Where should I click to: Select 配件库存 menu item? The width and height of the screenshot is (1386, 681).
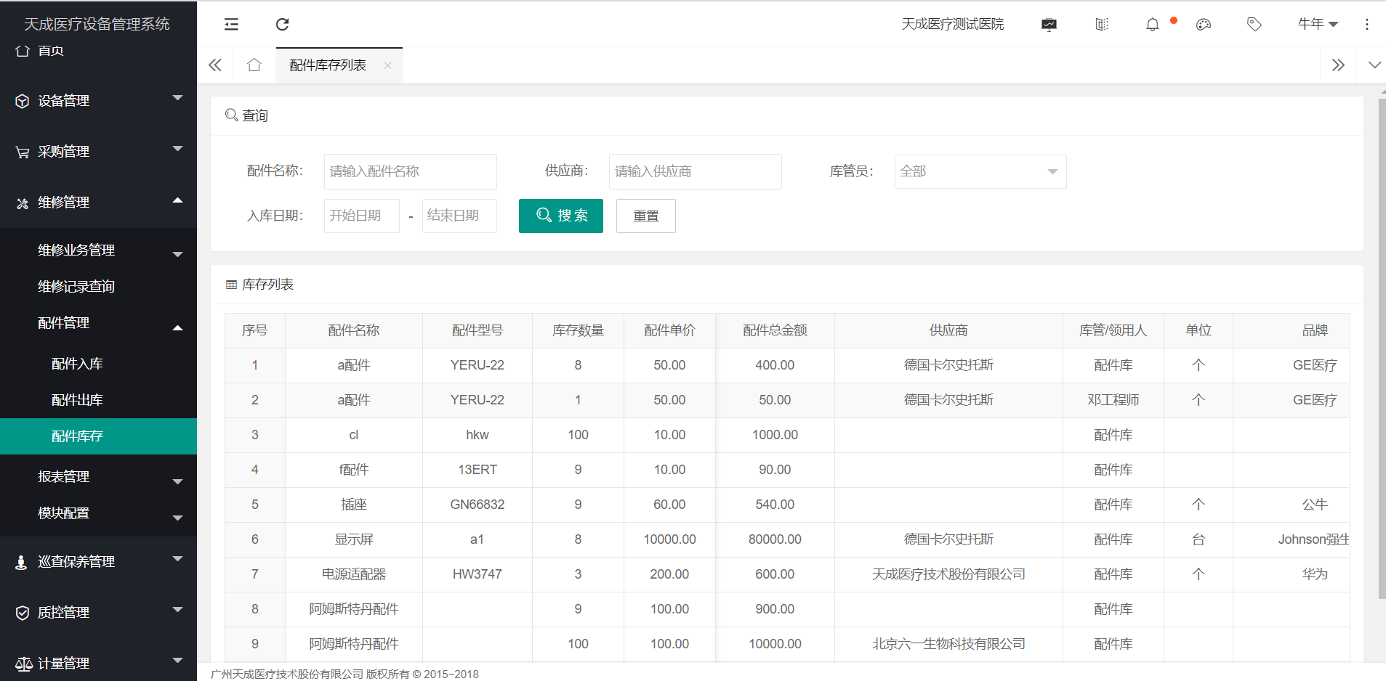tap(98, 436)
